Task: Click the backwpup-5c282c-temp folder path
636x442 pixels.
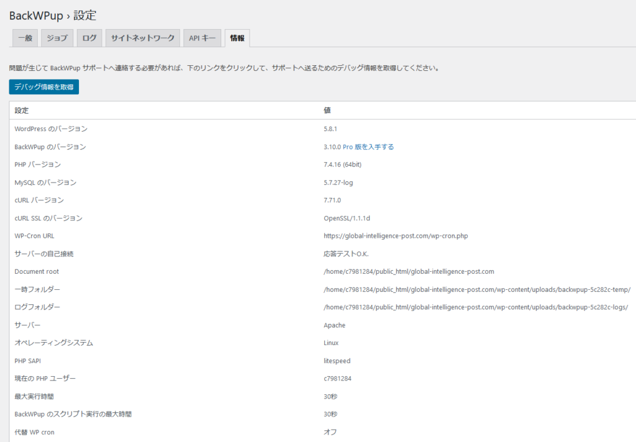Action: pyautogui.click(x=477, y=289)
